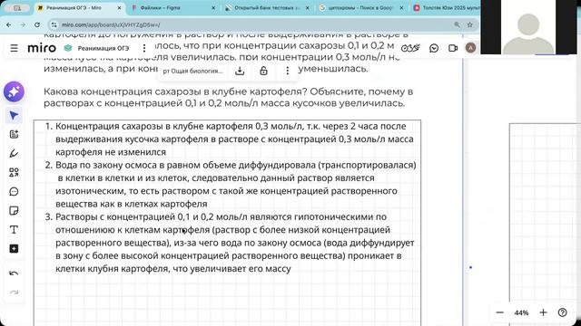Close the Реанимация ОГЭ Miro tab

119,8
